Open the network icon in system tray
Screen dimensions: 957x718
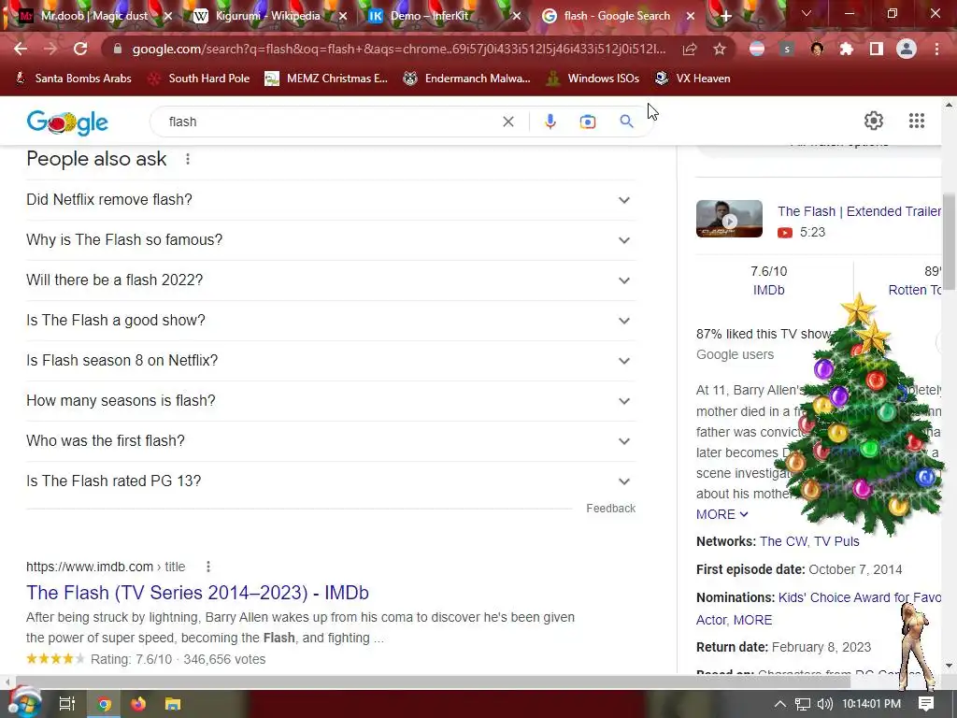[x=802, y=704]
